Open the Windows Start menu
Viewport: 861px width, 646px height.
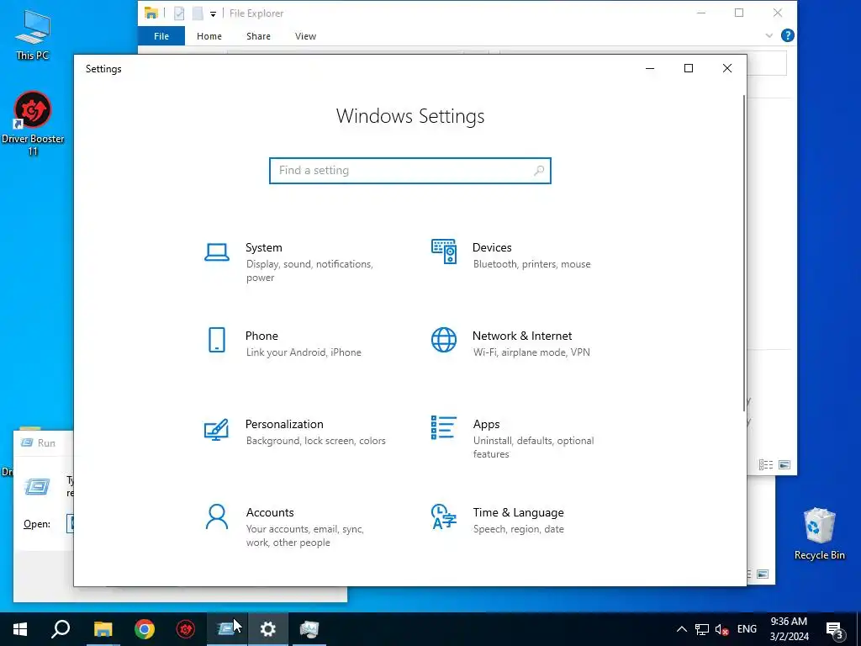click(20, 629)
